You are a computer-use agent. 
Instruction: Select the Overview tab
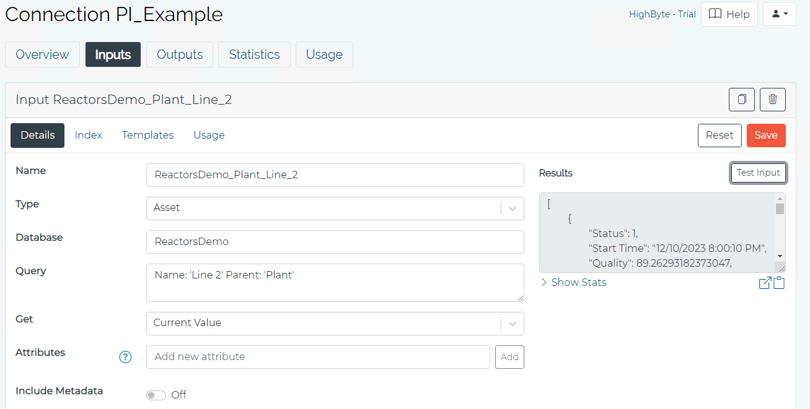click(42, 54)
